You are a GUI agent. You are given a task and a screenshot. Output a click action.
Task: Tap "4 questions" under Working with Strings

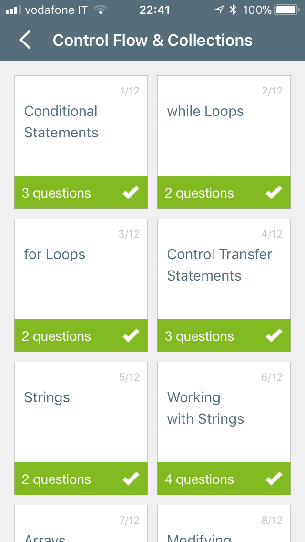point(199,479)
